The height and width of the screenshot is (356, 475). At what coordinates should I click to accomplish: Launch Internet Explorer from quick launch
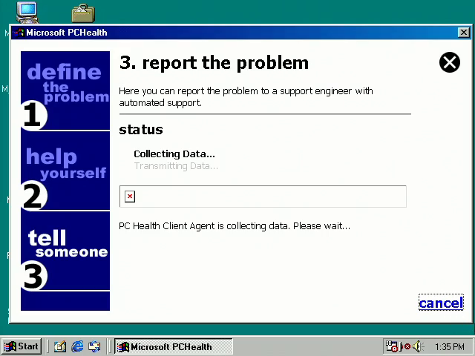pos(77,346)
